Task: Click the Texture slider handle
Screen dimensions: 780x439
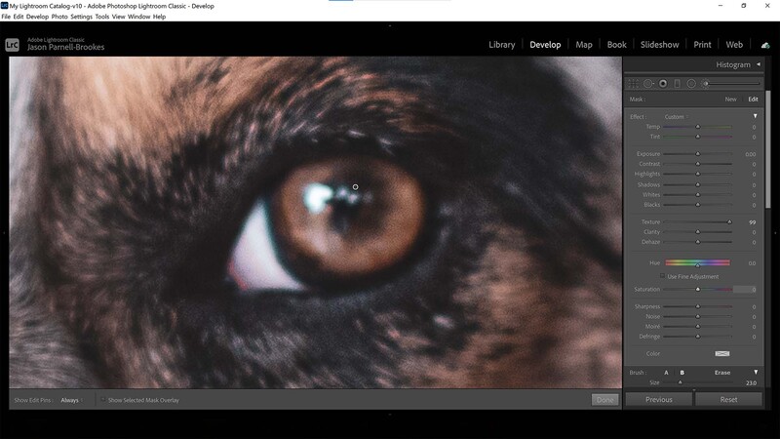Action: pyautogui.click(x=729, y=222)
